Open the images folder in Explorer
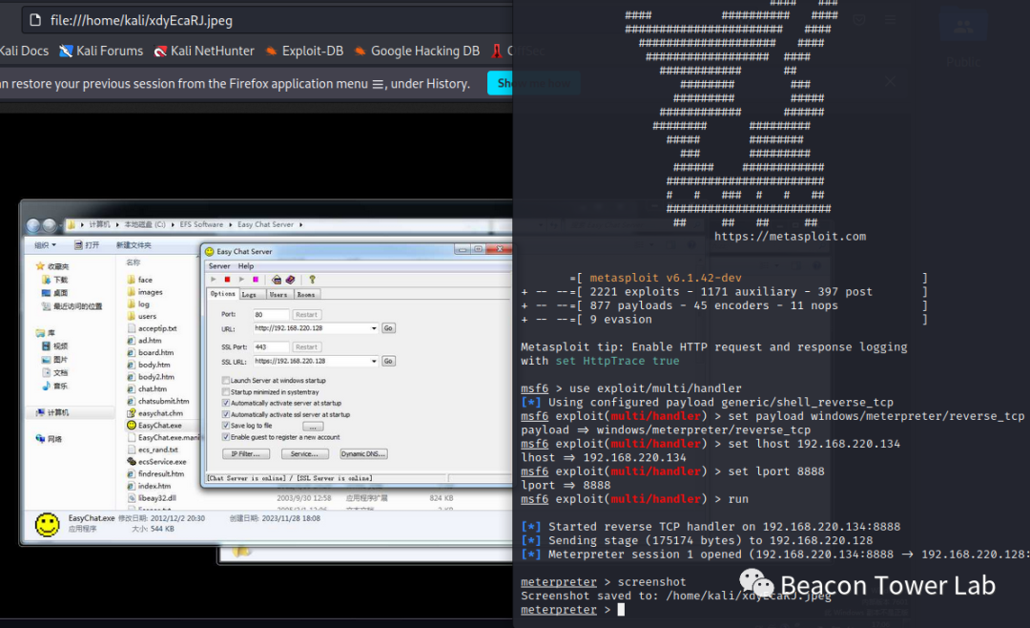The height and width of the screenshot is (628, 1030). tap(145, 292)
